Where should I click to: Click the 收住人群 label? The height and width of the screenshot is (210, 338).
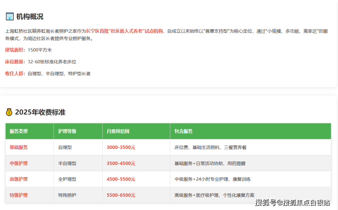pyautogui.click(x=15, y=73)
